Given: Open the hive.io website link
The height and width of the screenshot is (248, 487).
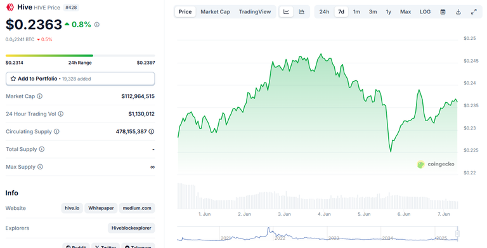Looking at the screenshot, I should point(72,208).
